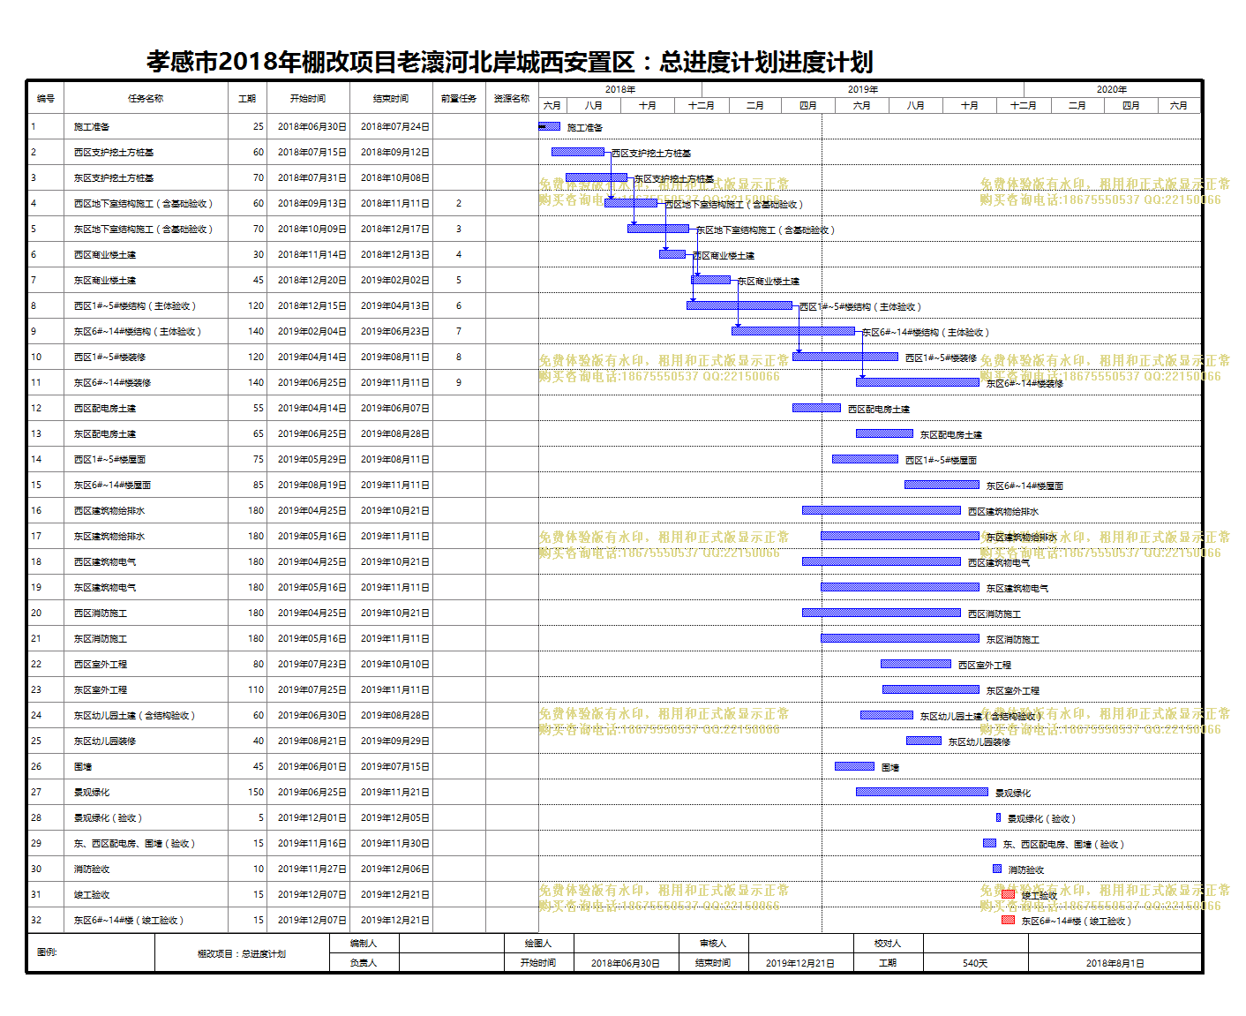
Task: Select end date 2019年12月06日 in row 30
Action: click(395, 869)
